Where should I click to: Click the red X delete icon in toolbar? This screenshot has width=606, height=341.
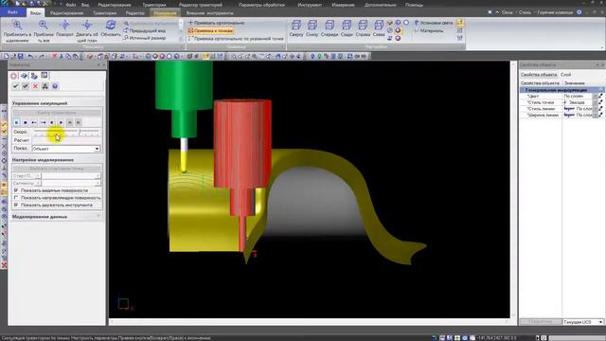(x=54, y=57)
